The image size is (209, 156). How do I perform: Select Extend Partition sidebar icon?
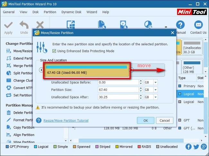pyautogui.click(x=9, y=58)
